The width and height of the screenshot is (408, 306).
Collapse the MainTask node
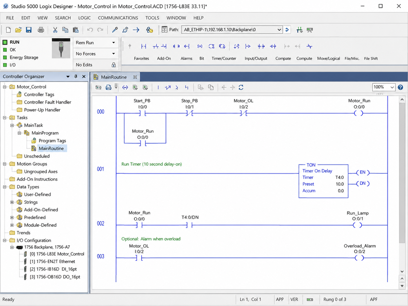coord(12,125)
